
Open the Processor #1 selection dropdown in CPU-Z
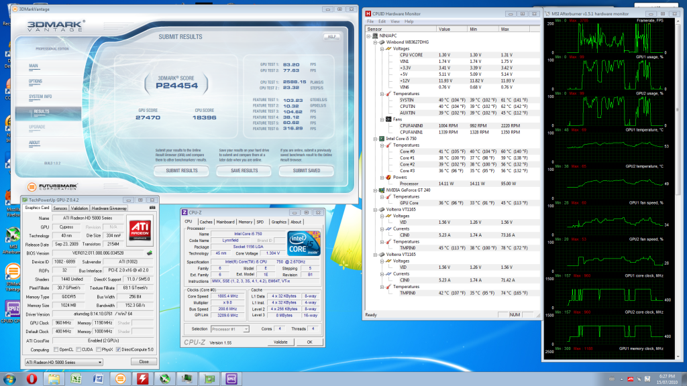click(x=229, y=329)
